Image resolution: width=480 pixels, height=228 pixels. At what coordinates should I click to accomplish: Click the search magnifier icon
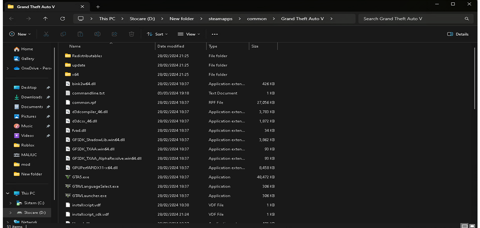point(467,19)
